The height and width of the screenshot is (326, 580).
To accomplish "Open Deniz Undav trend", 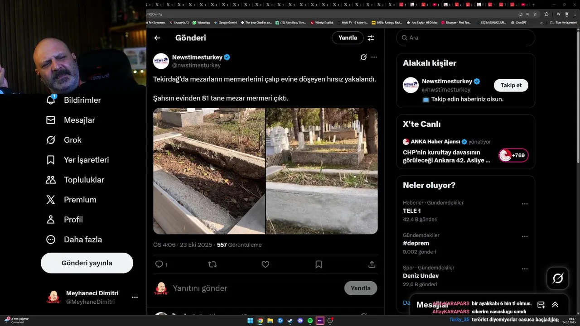I will tap(420, 276).
